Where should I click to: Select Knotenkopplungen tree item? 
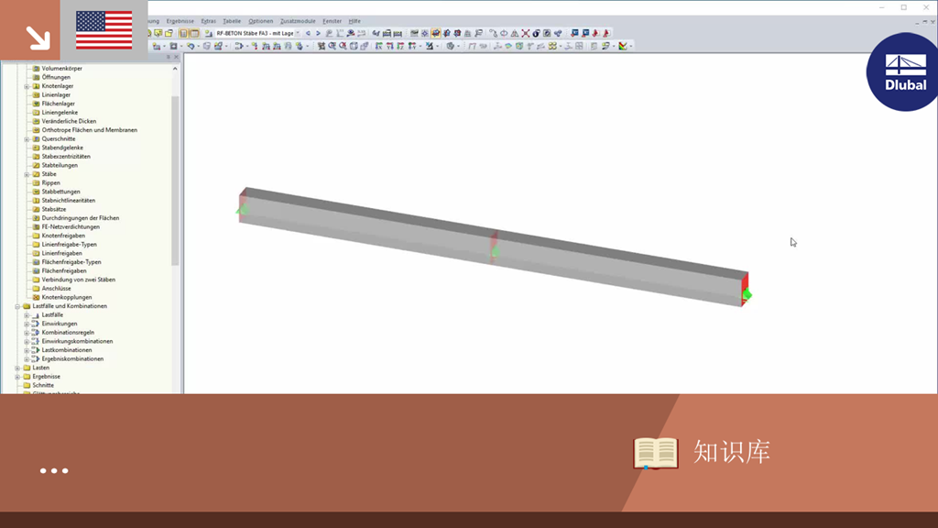click(66, 298)
